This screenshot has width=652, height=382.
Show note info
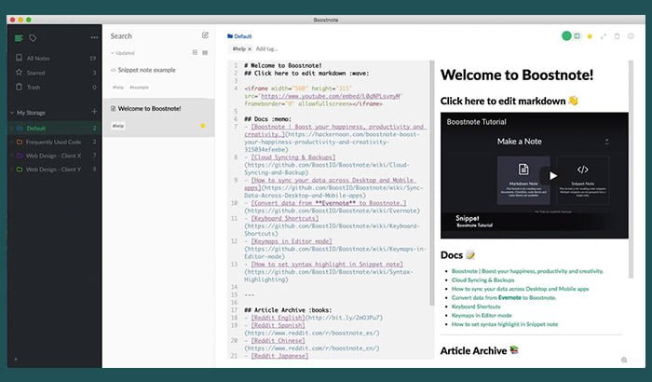(x=631, y=36)
